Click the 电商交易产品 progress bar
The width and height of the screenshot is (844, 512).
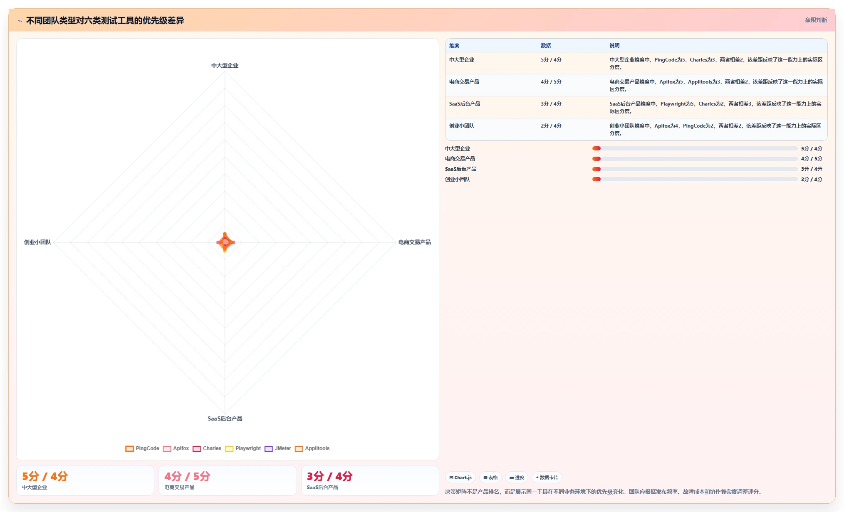(x=695, y=159)
